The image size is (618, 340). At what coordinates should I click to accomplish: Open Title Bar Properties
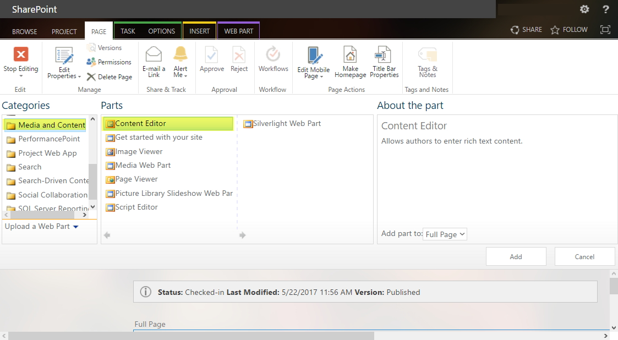click(384, 62)
